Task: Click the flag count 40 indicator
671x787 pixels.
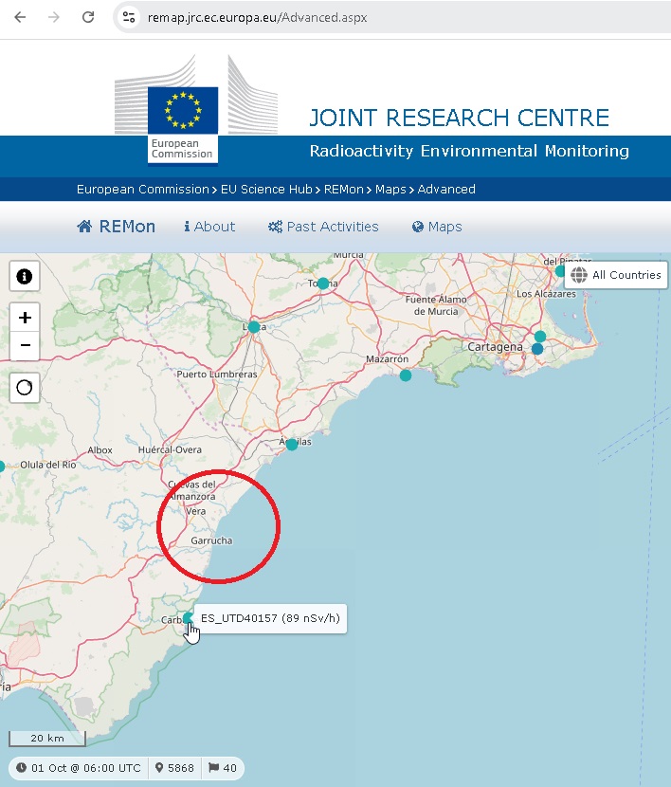Action: [223, 768]
